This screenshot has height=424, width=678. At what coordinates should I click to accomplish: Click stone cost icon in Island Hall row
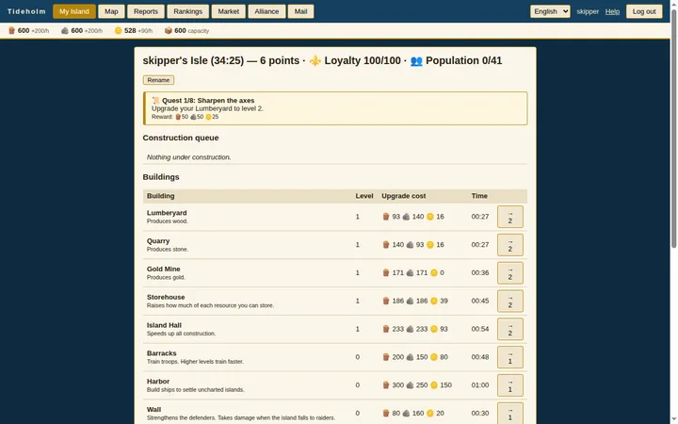pos(410,329)
